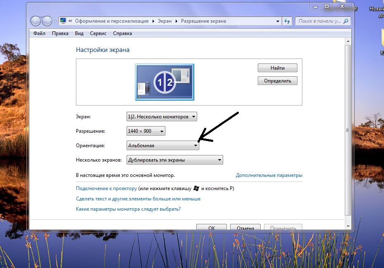Open recent pages dropdown beside navigation arrows

click(55, 21)
